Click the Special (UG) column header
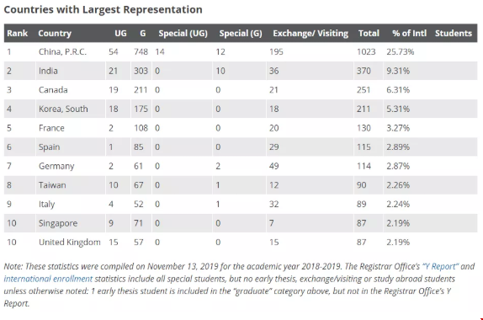The height and width of the screenshot is (320, 483). tap(183, 34)
